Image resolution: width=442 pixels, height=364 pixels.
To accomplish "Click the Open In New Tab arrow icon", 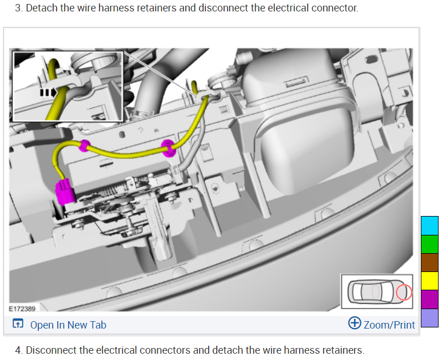I will pos(18,323).
